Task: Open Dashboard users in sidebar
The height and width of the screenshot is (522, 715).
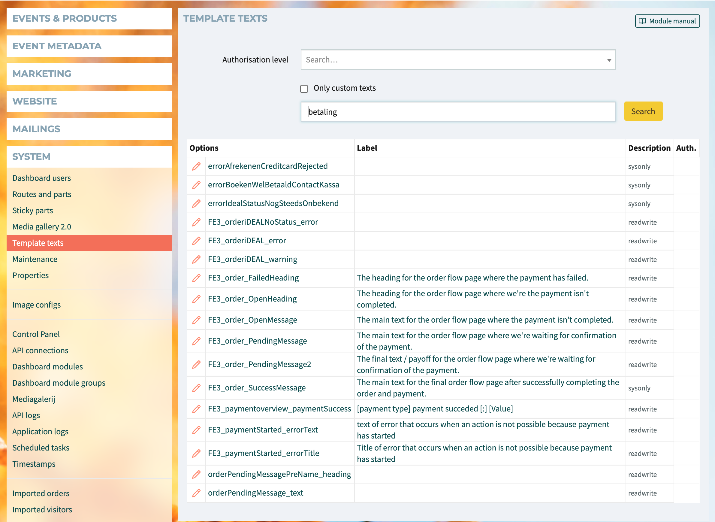Action: coord(42,178)
